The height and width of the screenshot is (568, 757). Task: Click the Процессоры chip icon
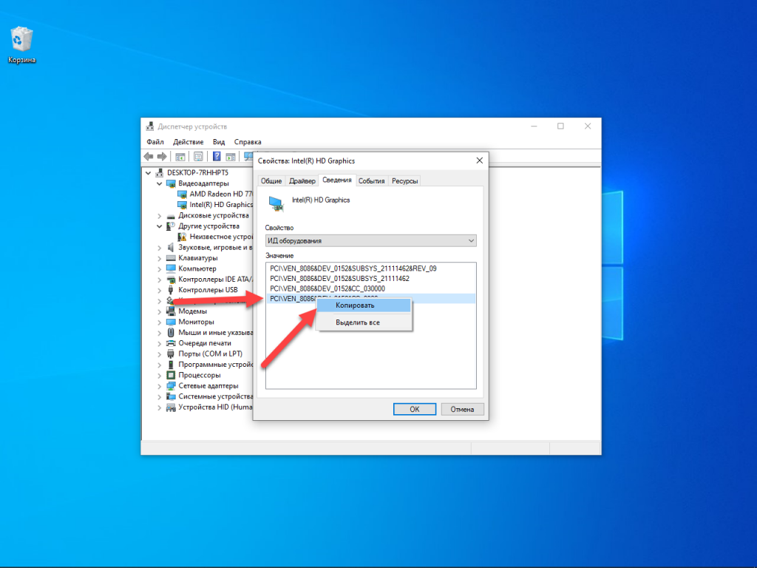(x=171, y=375)
